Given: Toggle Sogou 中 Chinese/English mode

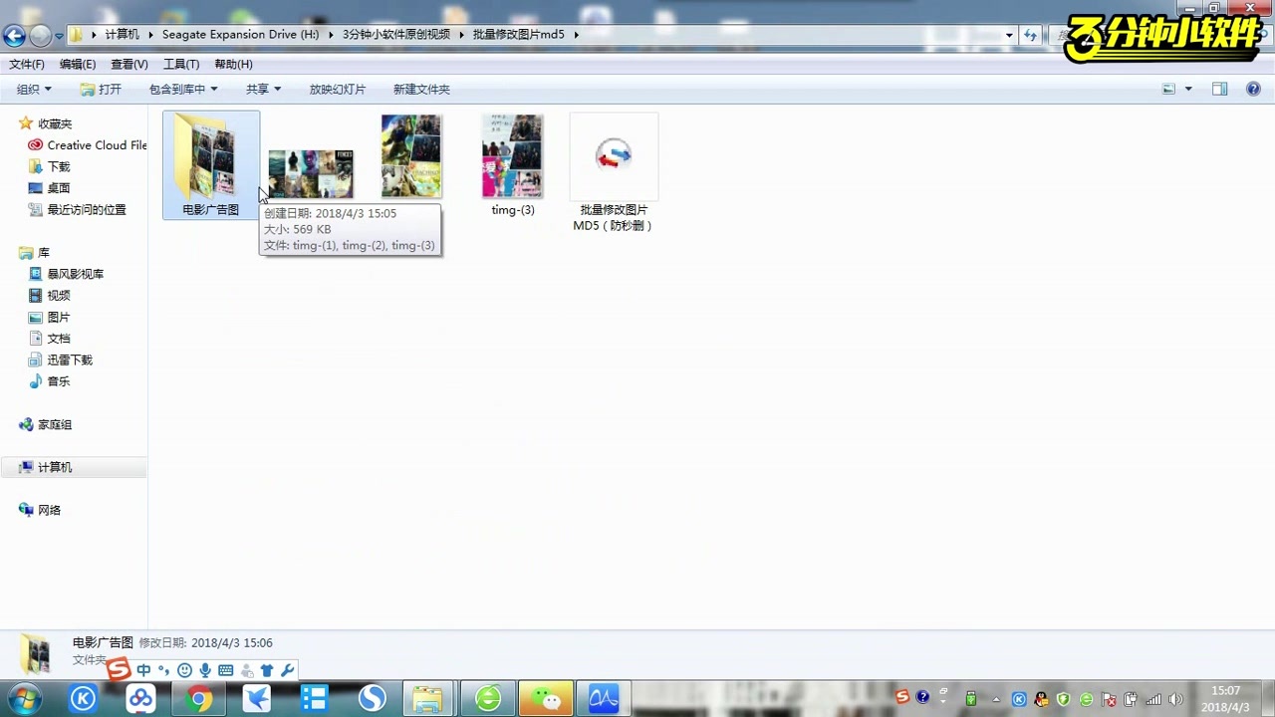Looking at the screenshot, I should tap(144, 670).
